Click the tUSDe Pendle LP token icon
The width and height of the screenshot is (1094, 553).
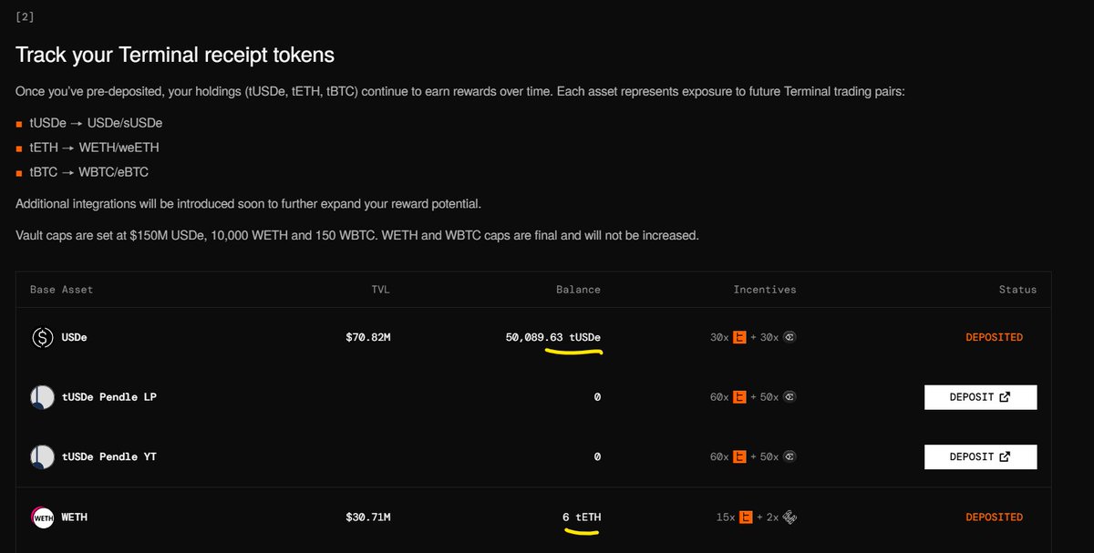tap(42, 397)
